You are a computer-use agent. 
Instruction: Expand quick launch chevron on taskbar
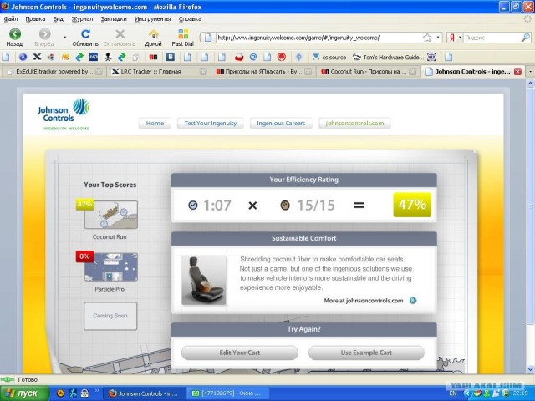[97, 391]
